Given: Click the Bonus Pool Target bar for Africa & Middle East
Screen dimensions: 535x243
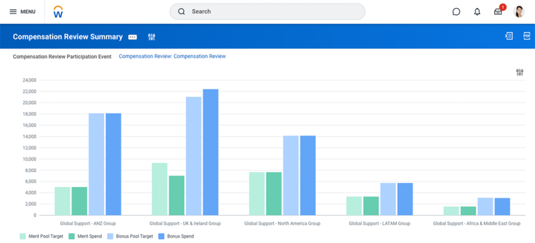Looking at the screenshot, I should click(486, 206).
